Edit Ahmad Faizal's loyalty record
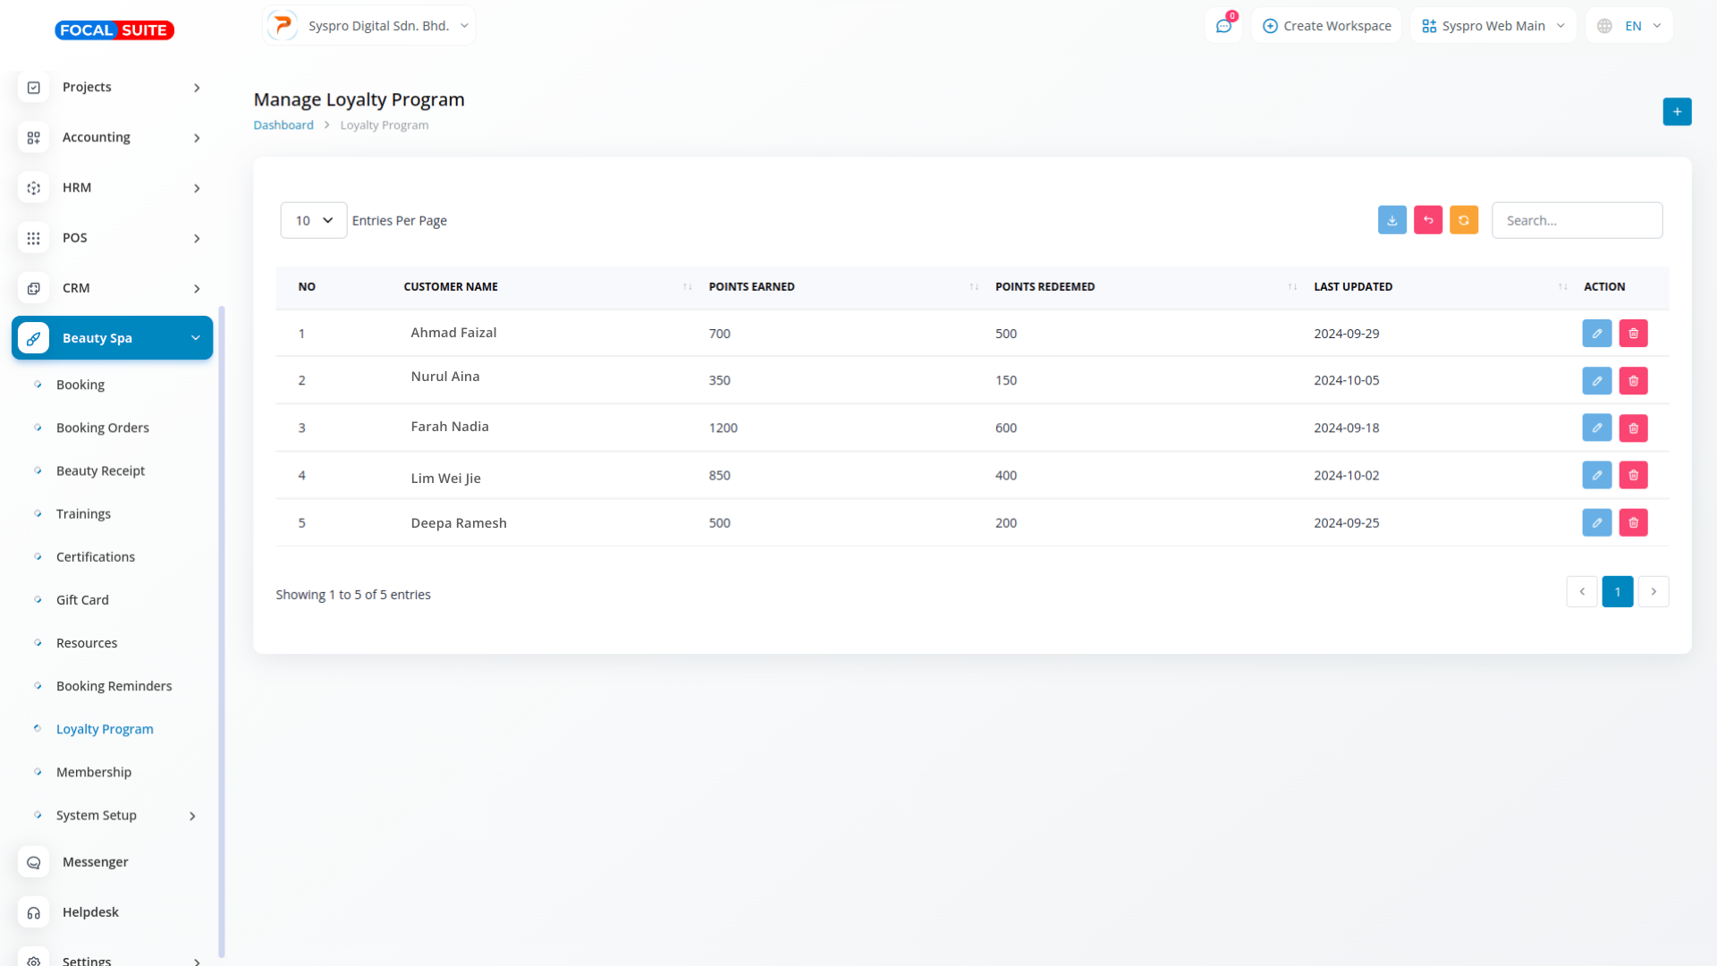1717x966 pixels. point(1596,334)
